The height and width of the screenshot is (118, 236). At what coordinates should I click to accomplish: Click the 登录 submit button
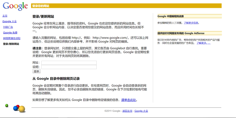pyautogui.click(x=37, y=71)
